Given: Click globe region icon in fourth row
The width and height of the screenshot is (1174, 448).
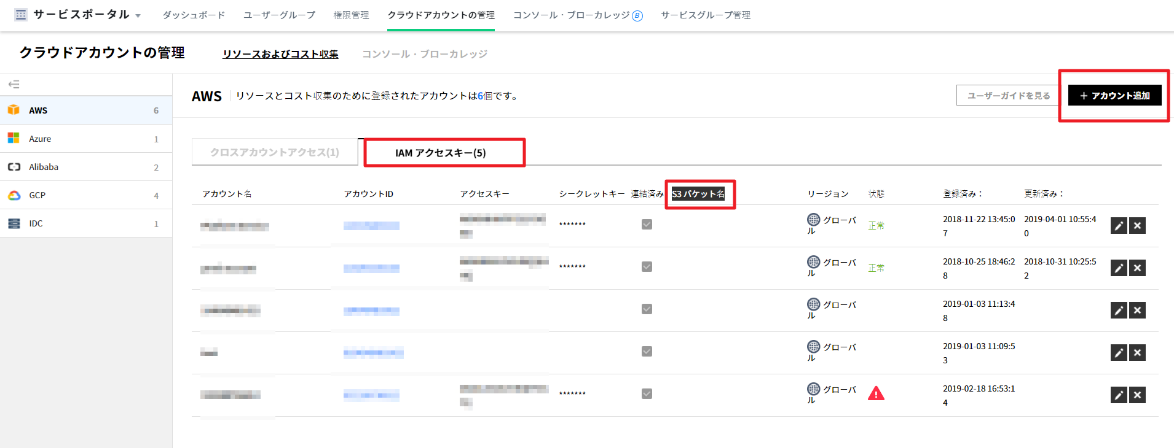Looking at the screenshot, I should pyautogui.click(x=813, y=346).
